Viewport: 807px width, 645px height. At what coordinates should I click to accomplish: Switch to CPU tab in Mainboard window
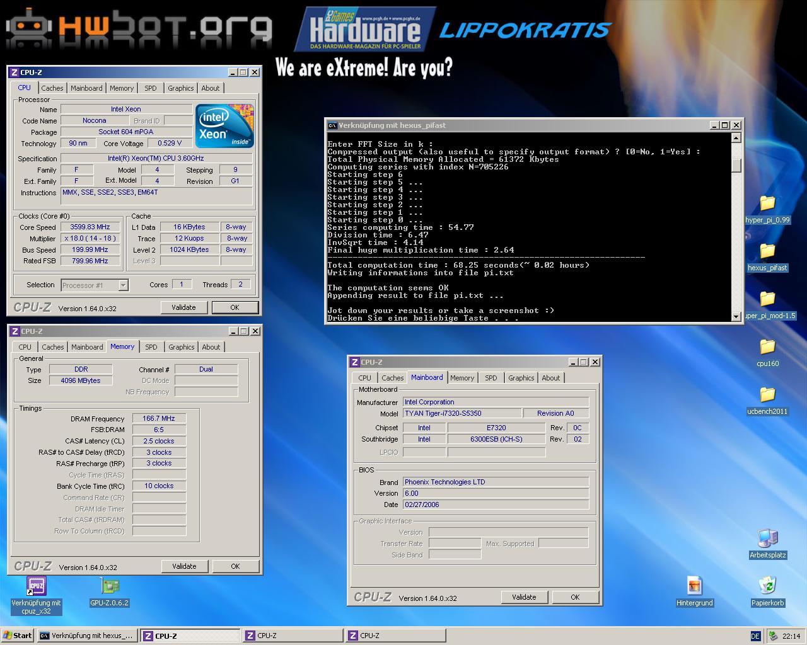(x=365, y=378)
